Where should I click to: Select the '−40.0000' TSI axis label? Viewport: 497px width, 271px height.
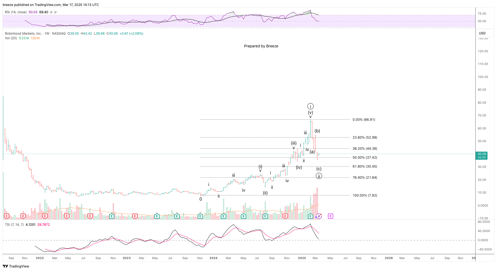coord(485,249)
